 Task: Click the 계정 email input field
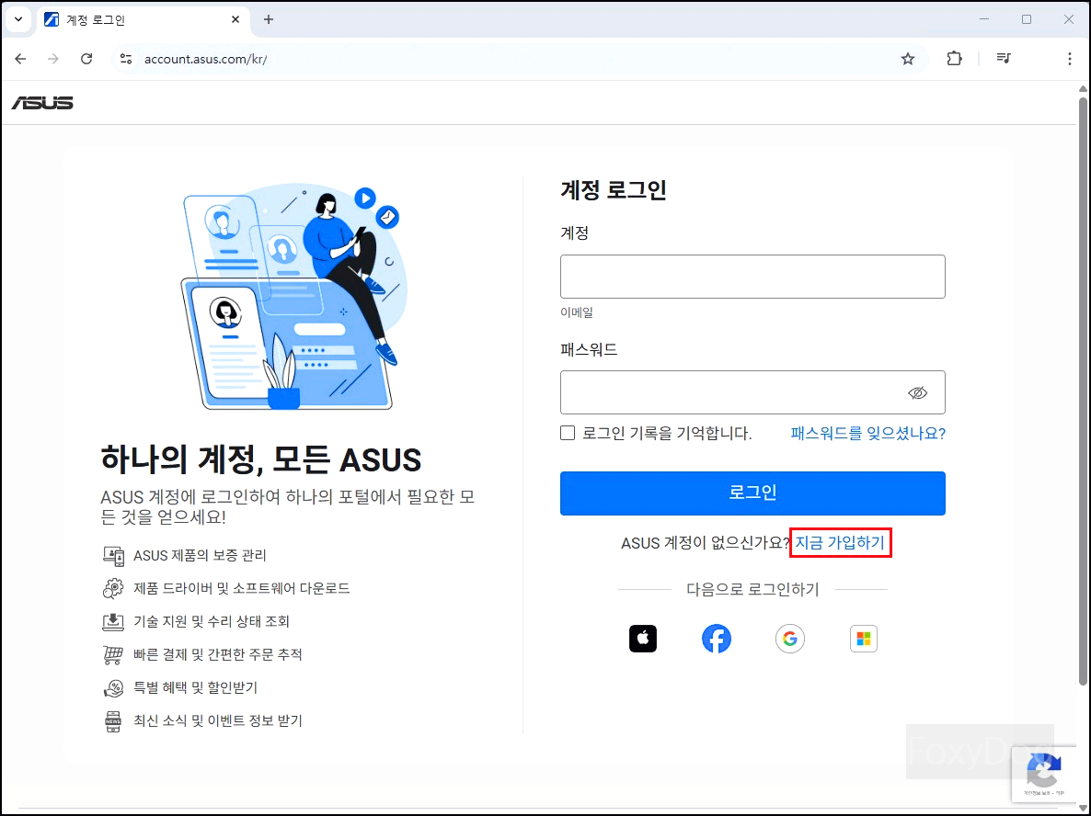[x=752, y=277]
